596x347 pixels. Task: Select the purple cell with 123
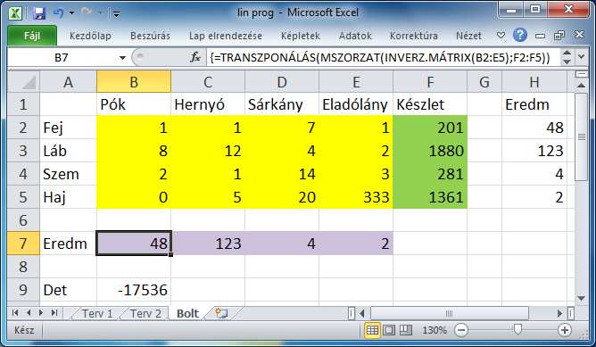(208, 244)
